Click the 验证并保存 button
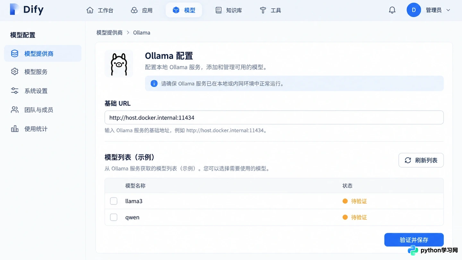Image resolution: width=462 pixels, height=260 pixels. tap(414, 240)
